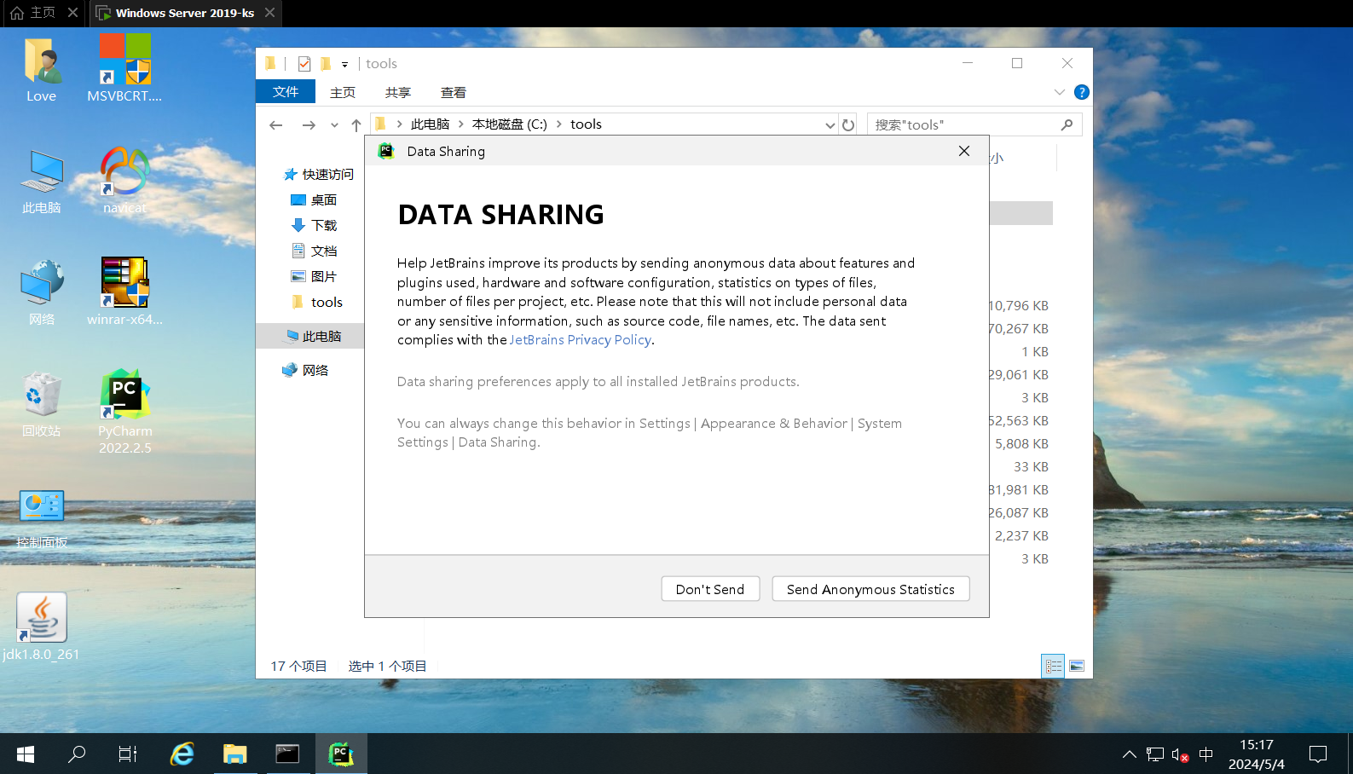Select 图片 in the navigation pane
Screen dimensions: 1353x774
click(314, 276)
